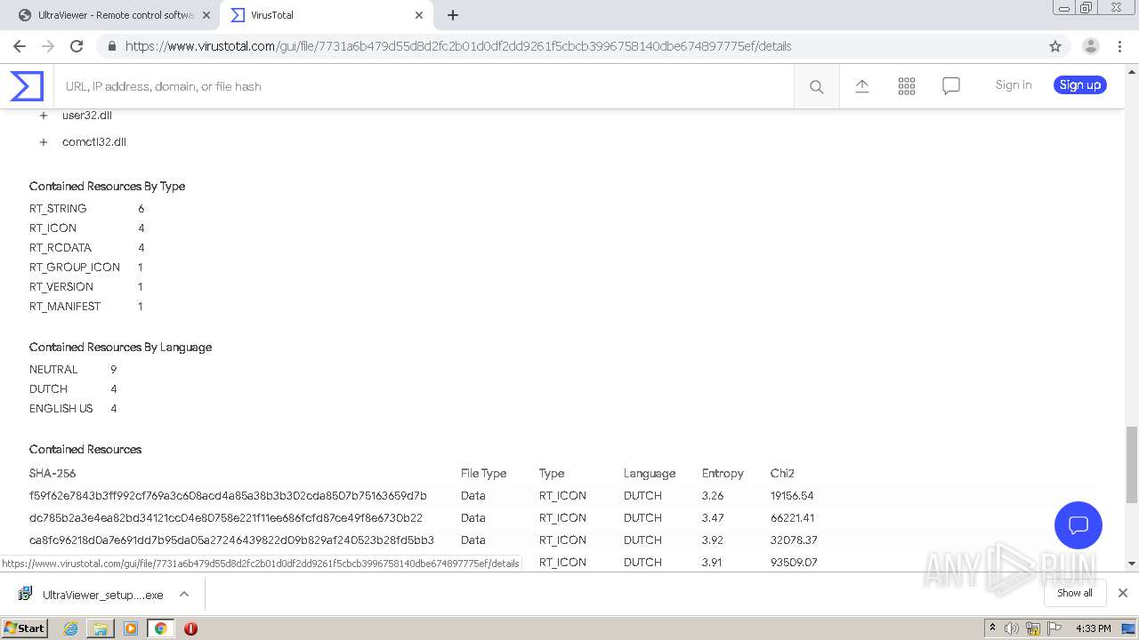The image size is (1139, 640).
Task: Expand the comctl32.dll imports entry
Action: coord(44,142)
